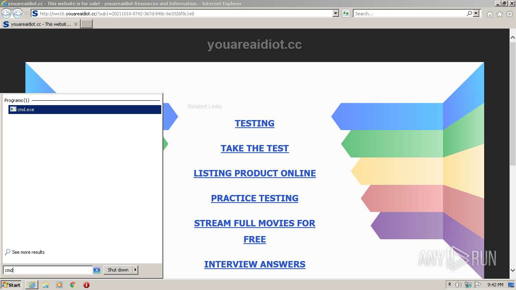516x290 pixels.
Task: Open the PRACTICE TESTING link
Action: pos(254,198)
